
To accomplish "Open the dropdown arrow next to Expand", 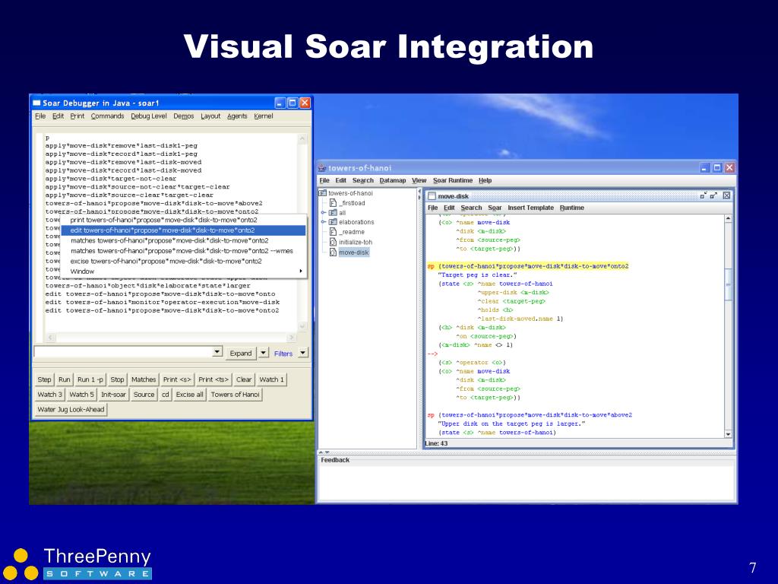I will [x=264, y=353].
